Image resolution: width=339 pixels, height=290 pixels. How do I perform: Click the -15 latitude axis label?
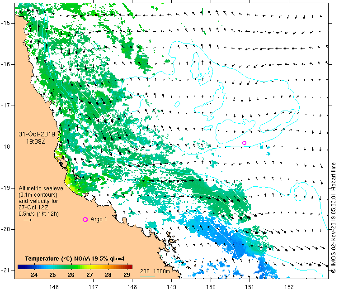(5, 23)
